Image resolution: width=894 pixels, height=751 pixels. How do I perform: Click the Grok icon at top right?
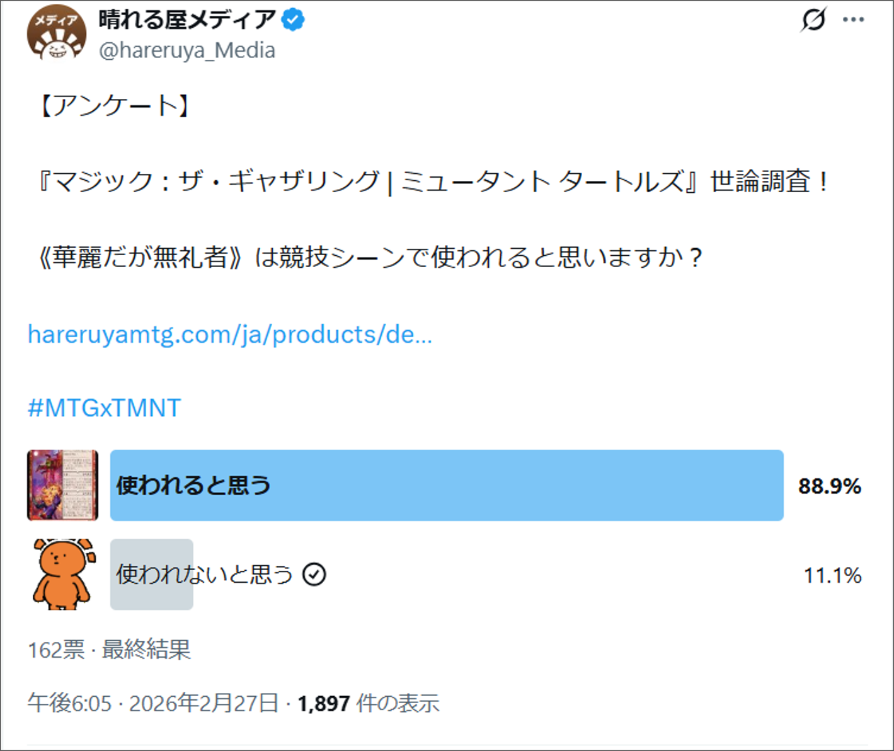click(813, 20)
